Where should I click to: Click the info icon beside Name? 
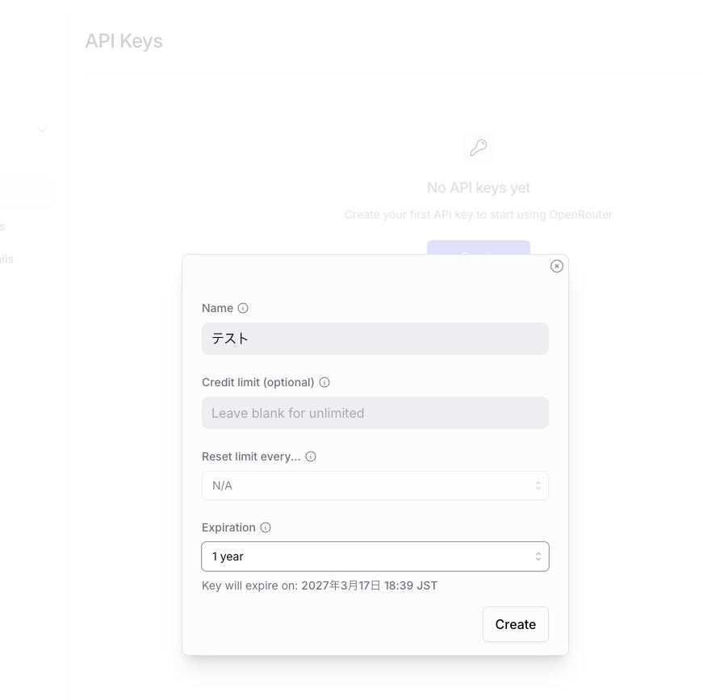(x=243, y=308)
